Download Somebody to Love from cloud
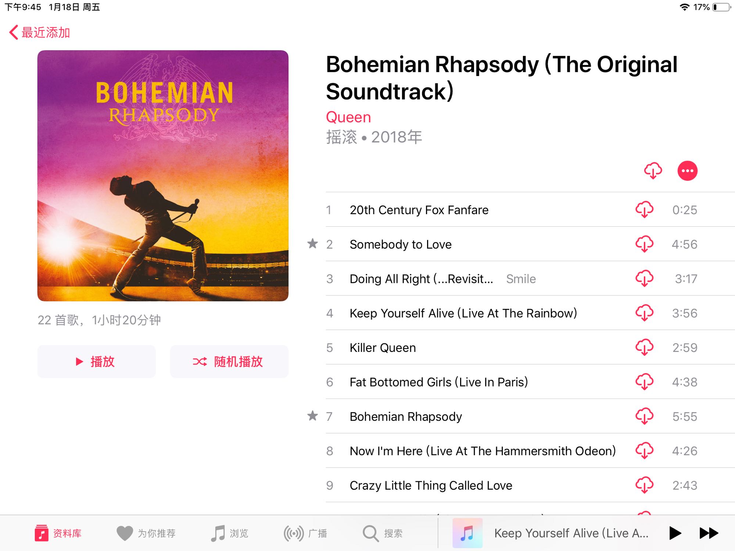The image size is (735, 551). 644,244
